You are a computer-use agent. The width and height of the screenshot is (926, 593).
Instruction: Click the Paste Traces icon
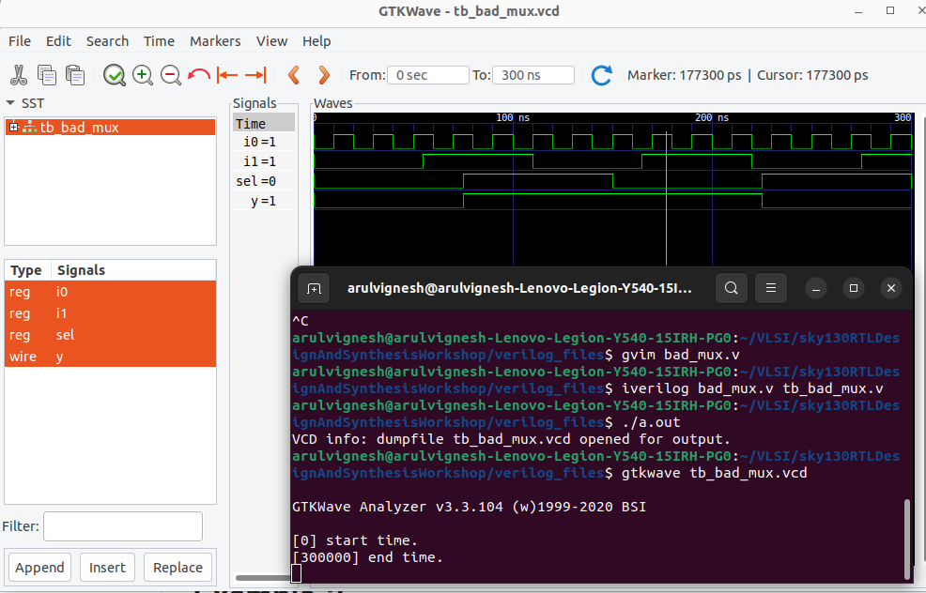pyautogui.click(x=75, y=75)
